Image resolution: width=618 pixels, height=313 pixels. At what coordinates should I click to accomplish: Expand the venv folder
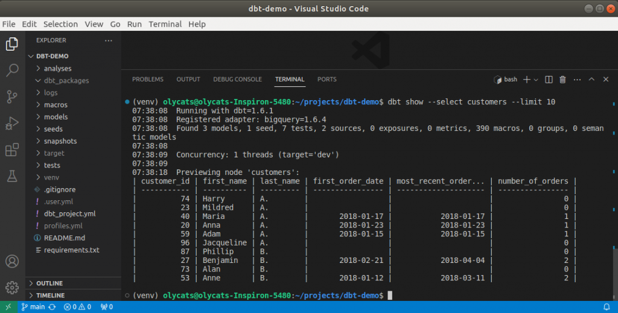(x=73, y=177)
